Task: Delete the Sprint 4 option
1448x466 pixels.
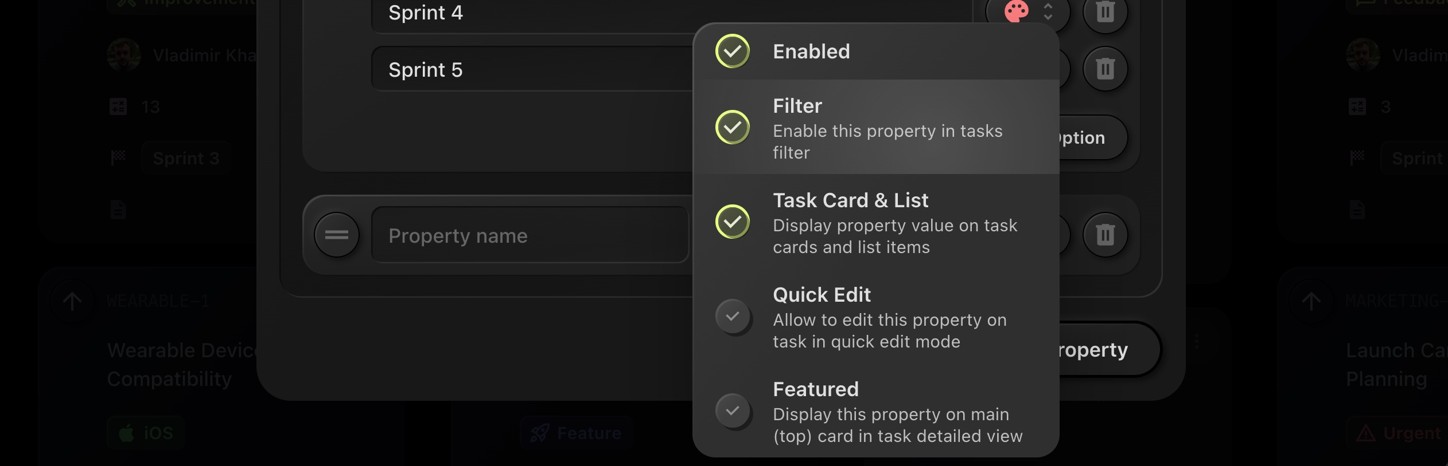Action: point(1105,11)
